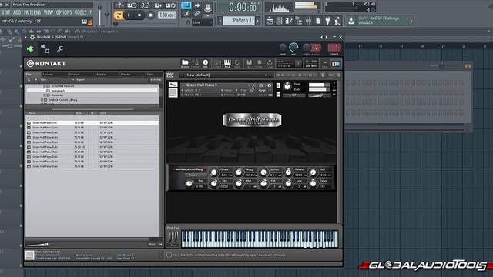Click the Kontakt Master metronome icon
This screenshot has width=493, height=277.
[x=195, y=63]
